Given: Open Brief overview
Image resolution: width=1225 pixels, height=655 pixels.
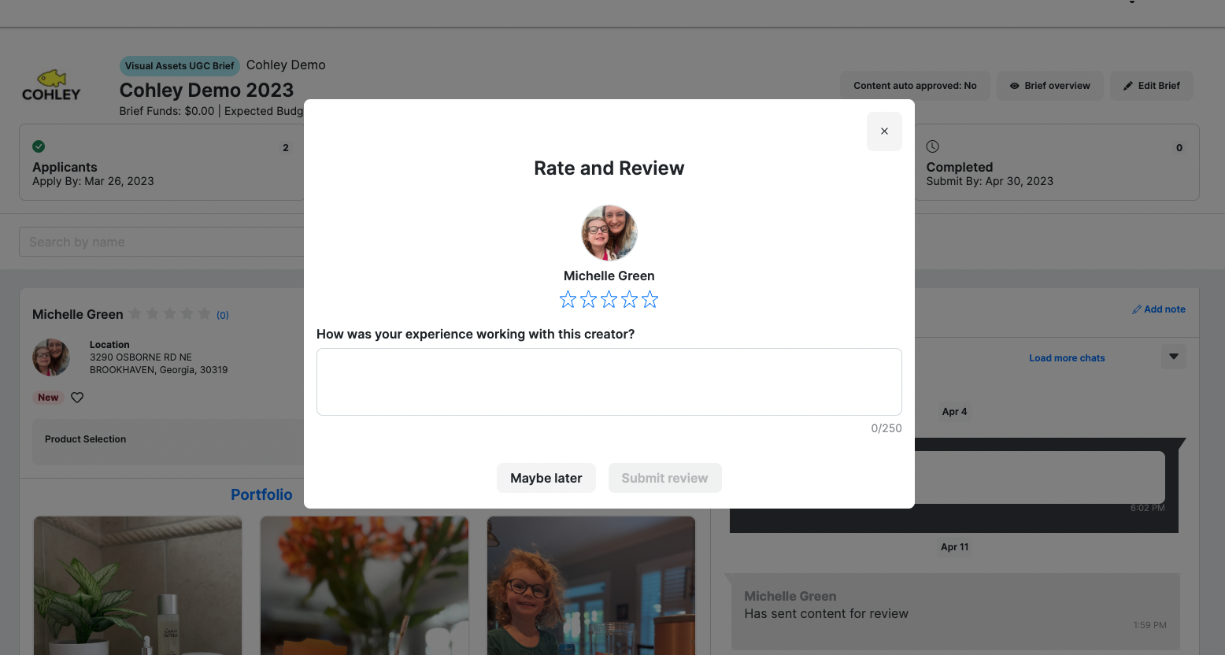Looking at the screenshot, I should coord(1050,86).
